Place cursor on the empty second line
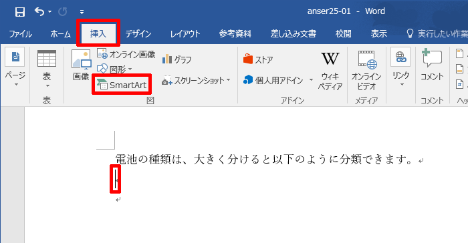 point(116,179)
